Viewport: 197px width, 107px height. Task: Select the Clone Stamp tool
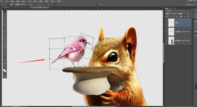[x=5, y=36]
